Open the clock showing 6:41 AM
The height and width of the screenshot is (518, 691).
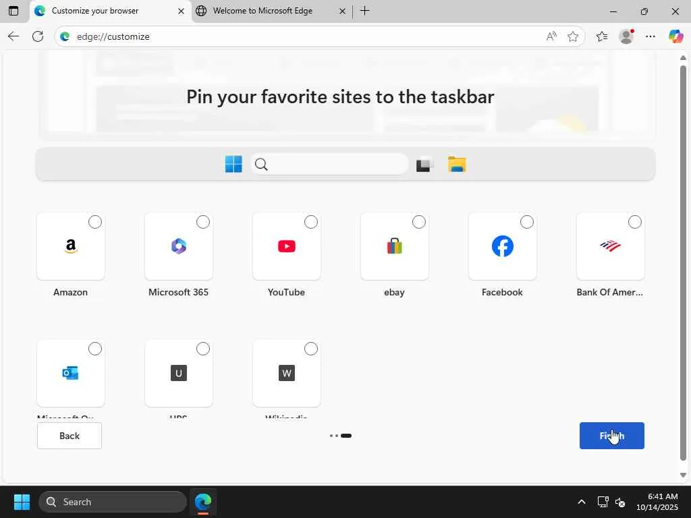[x=657, y=502]
